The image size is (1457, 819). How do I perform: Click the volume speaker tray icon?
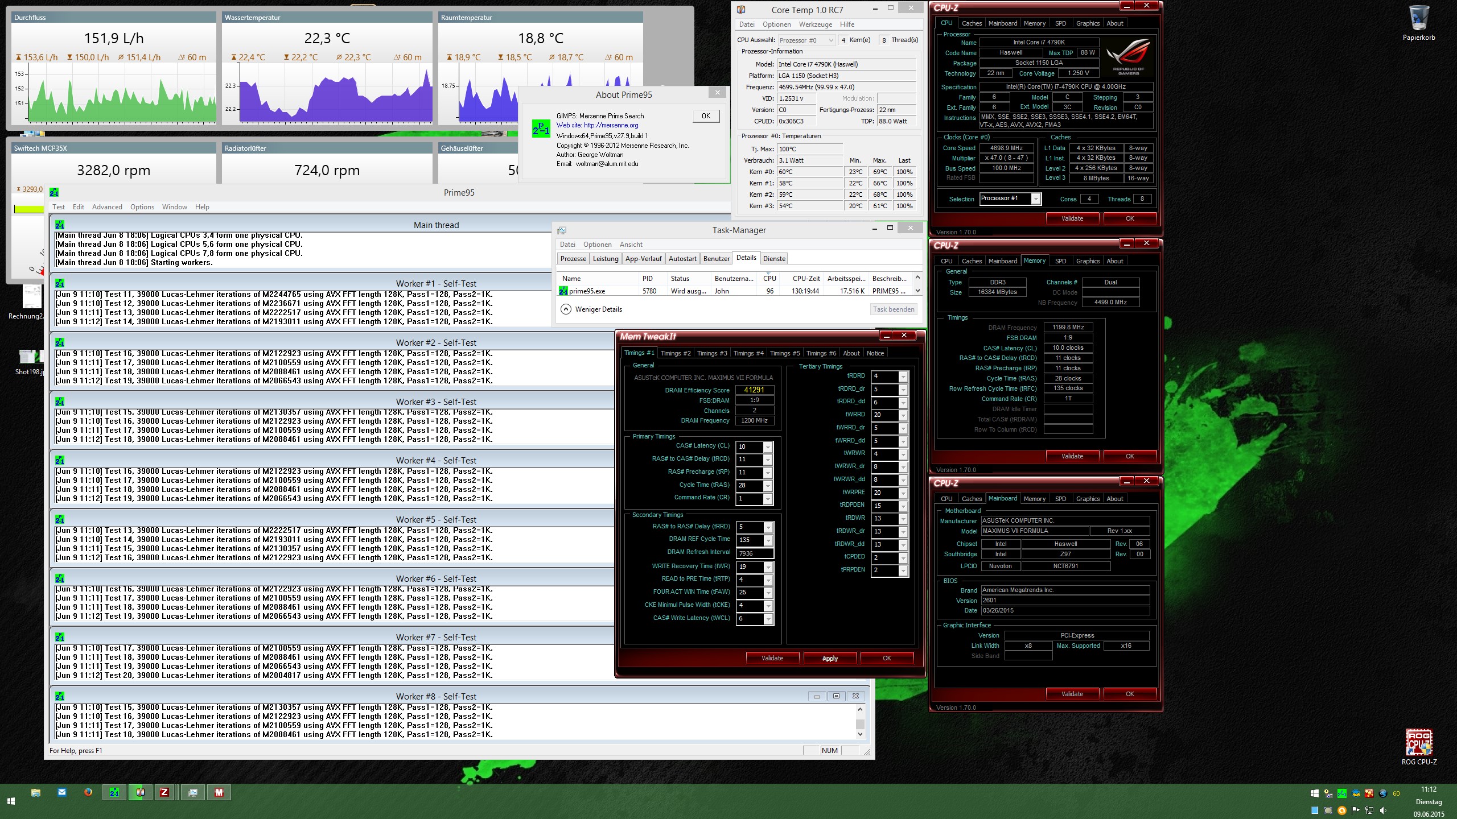click(x=1383, y=810)
